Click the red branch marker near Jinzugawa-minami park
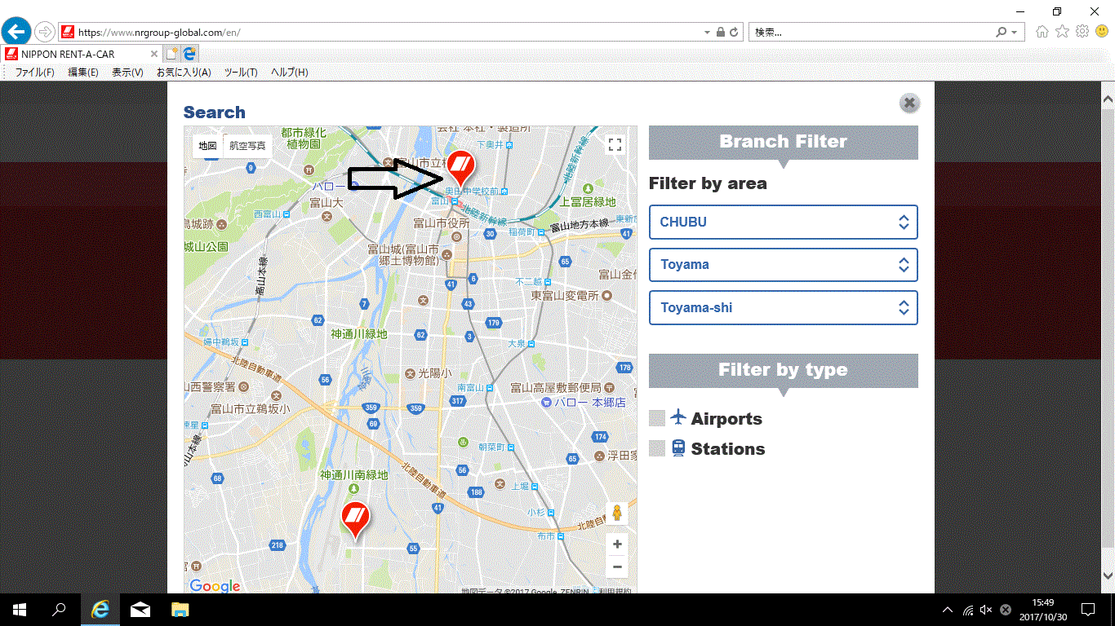Viewport: 1115px width, 626px height. click(355, 521)
